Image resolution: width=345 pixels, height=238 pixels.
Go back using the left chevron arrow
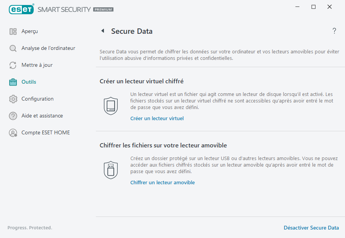coord(102,31)
